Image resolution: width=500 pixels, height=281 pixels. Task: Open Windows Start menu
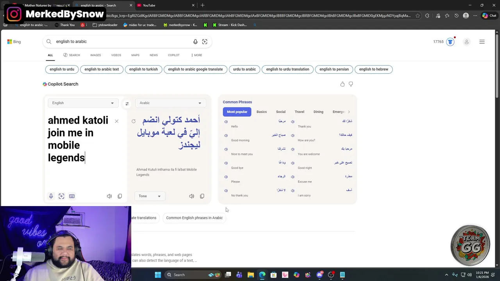pyautogui.click(x=158, y=275)
